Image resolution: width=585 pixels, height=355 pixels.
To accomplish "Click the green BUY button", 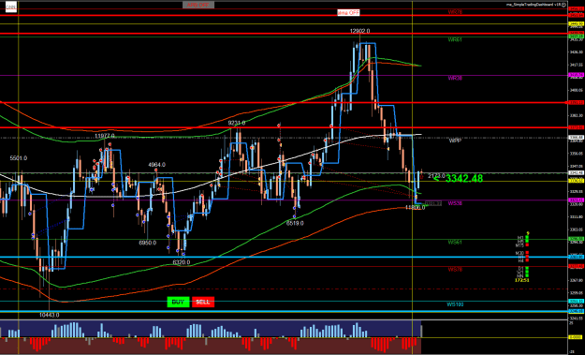I will [178, 302].
